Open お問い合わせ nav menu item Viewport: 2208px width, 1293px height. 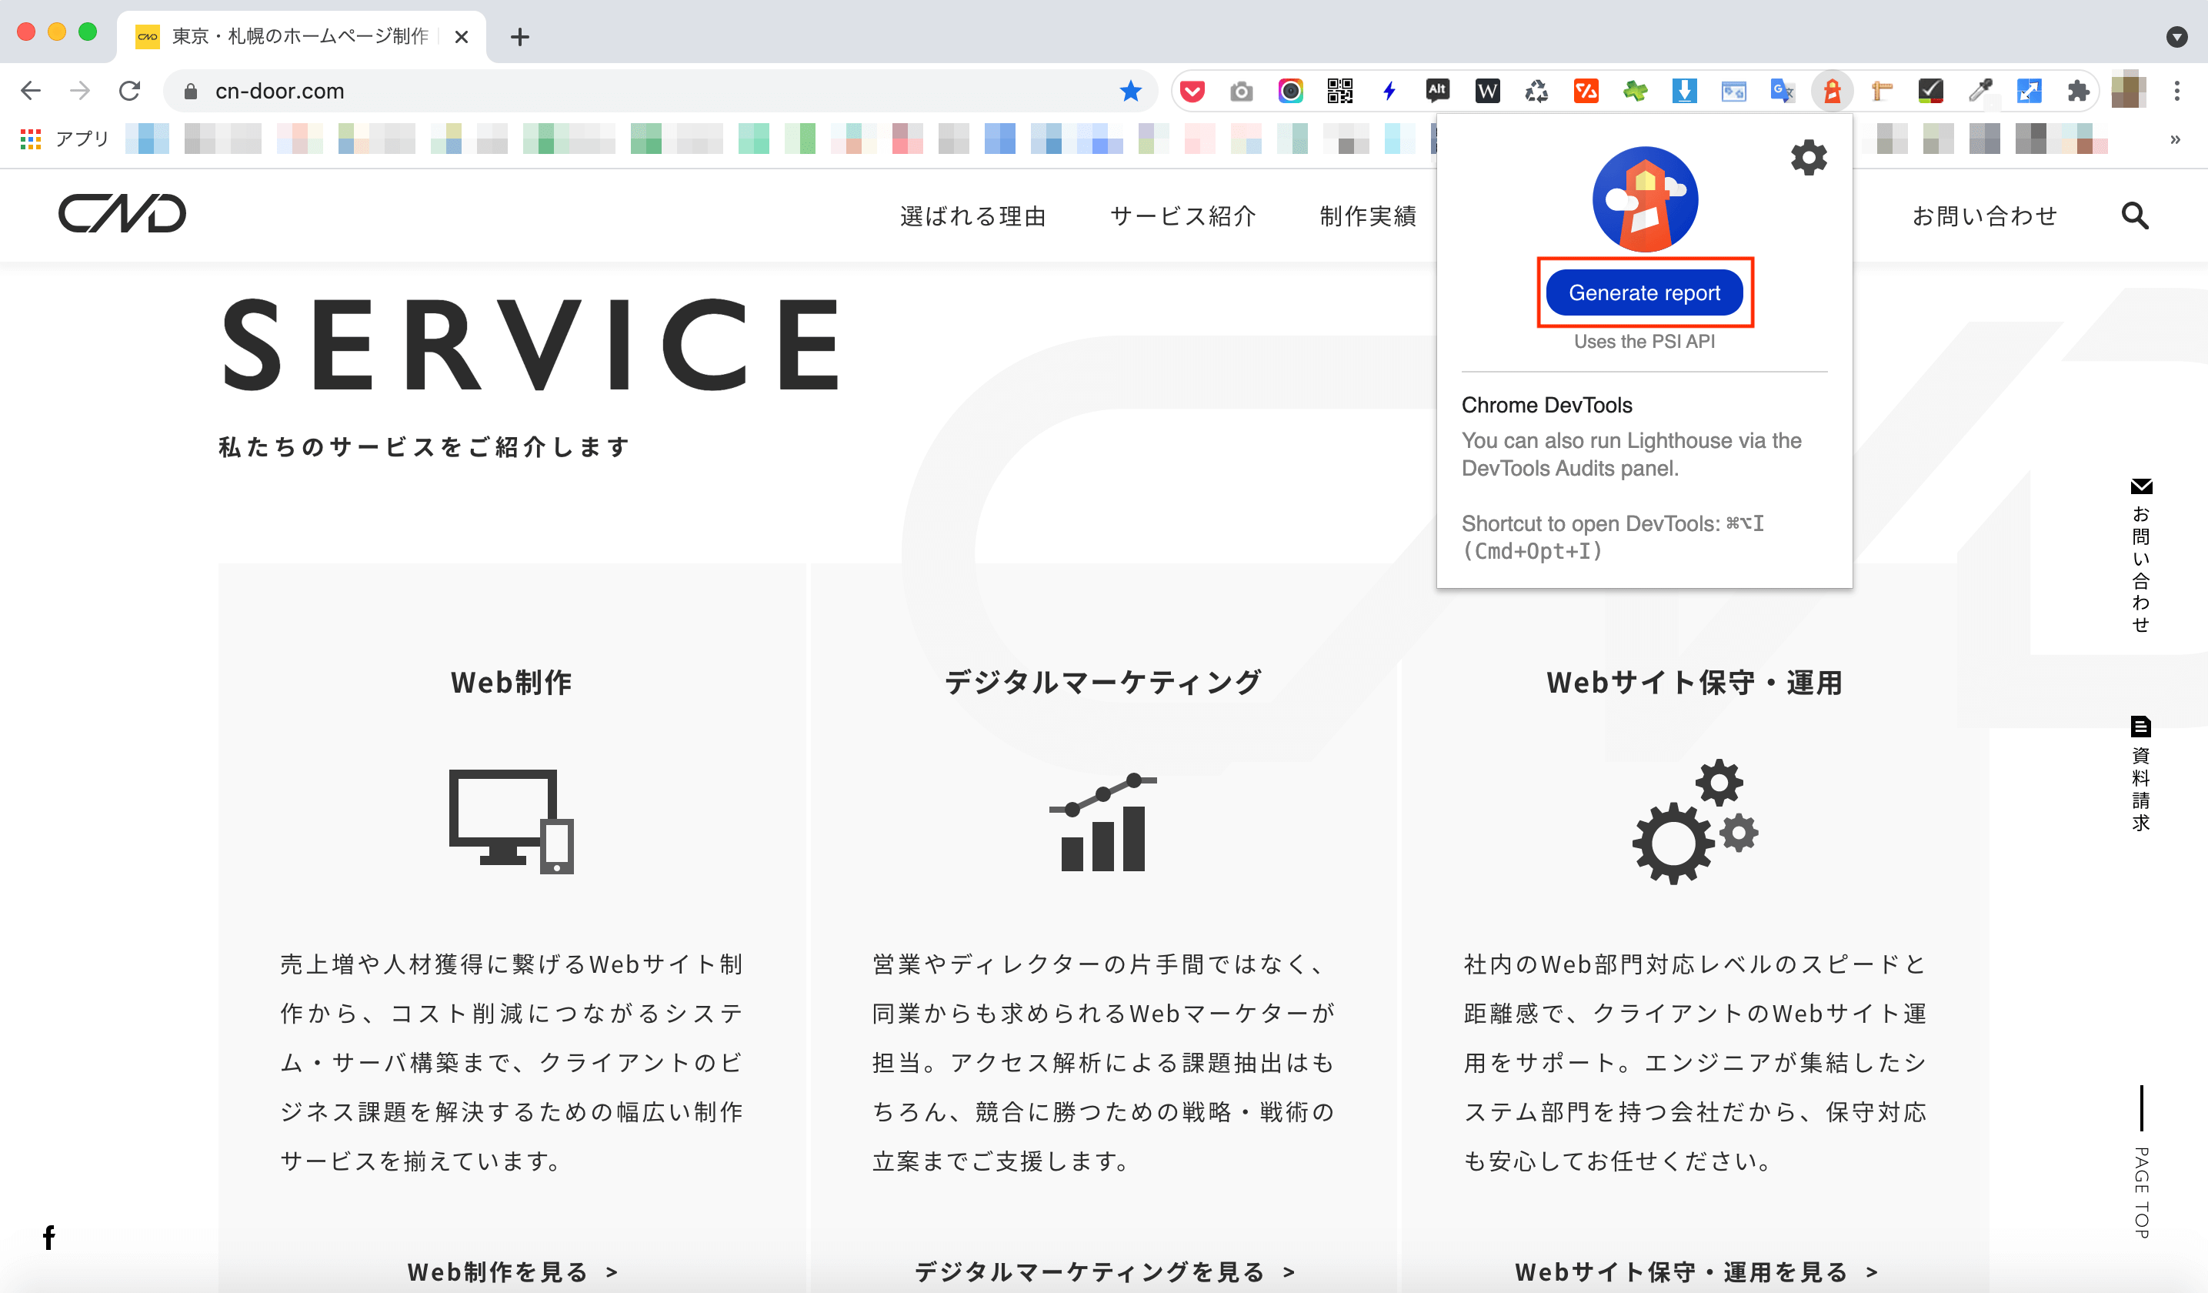click(x=1985, y=215)
